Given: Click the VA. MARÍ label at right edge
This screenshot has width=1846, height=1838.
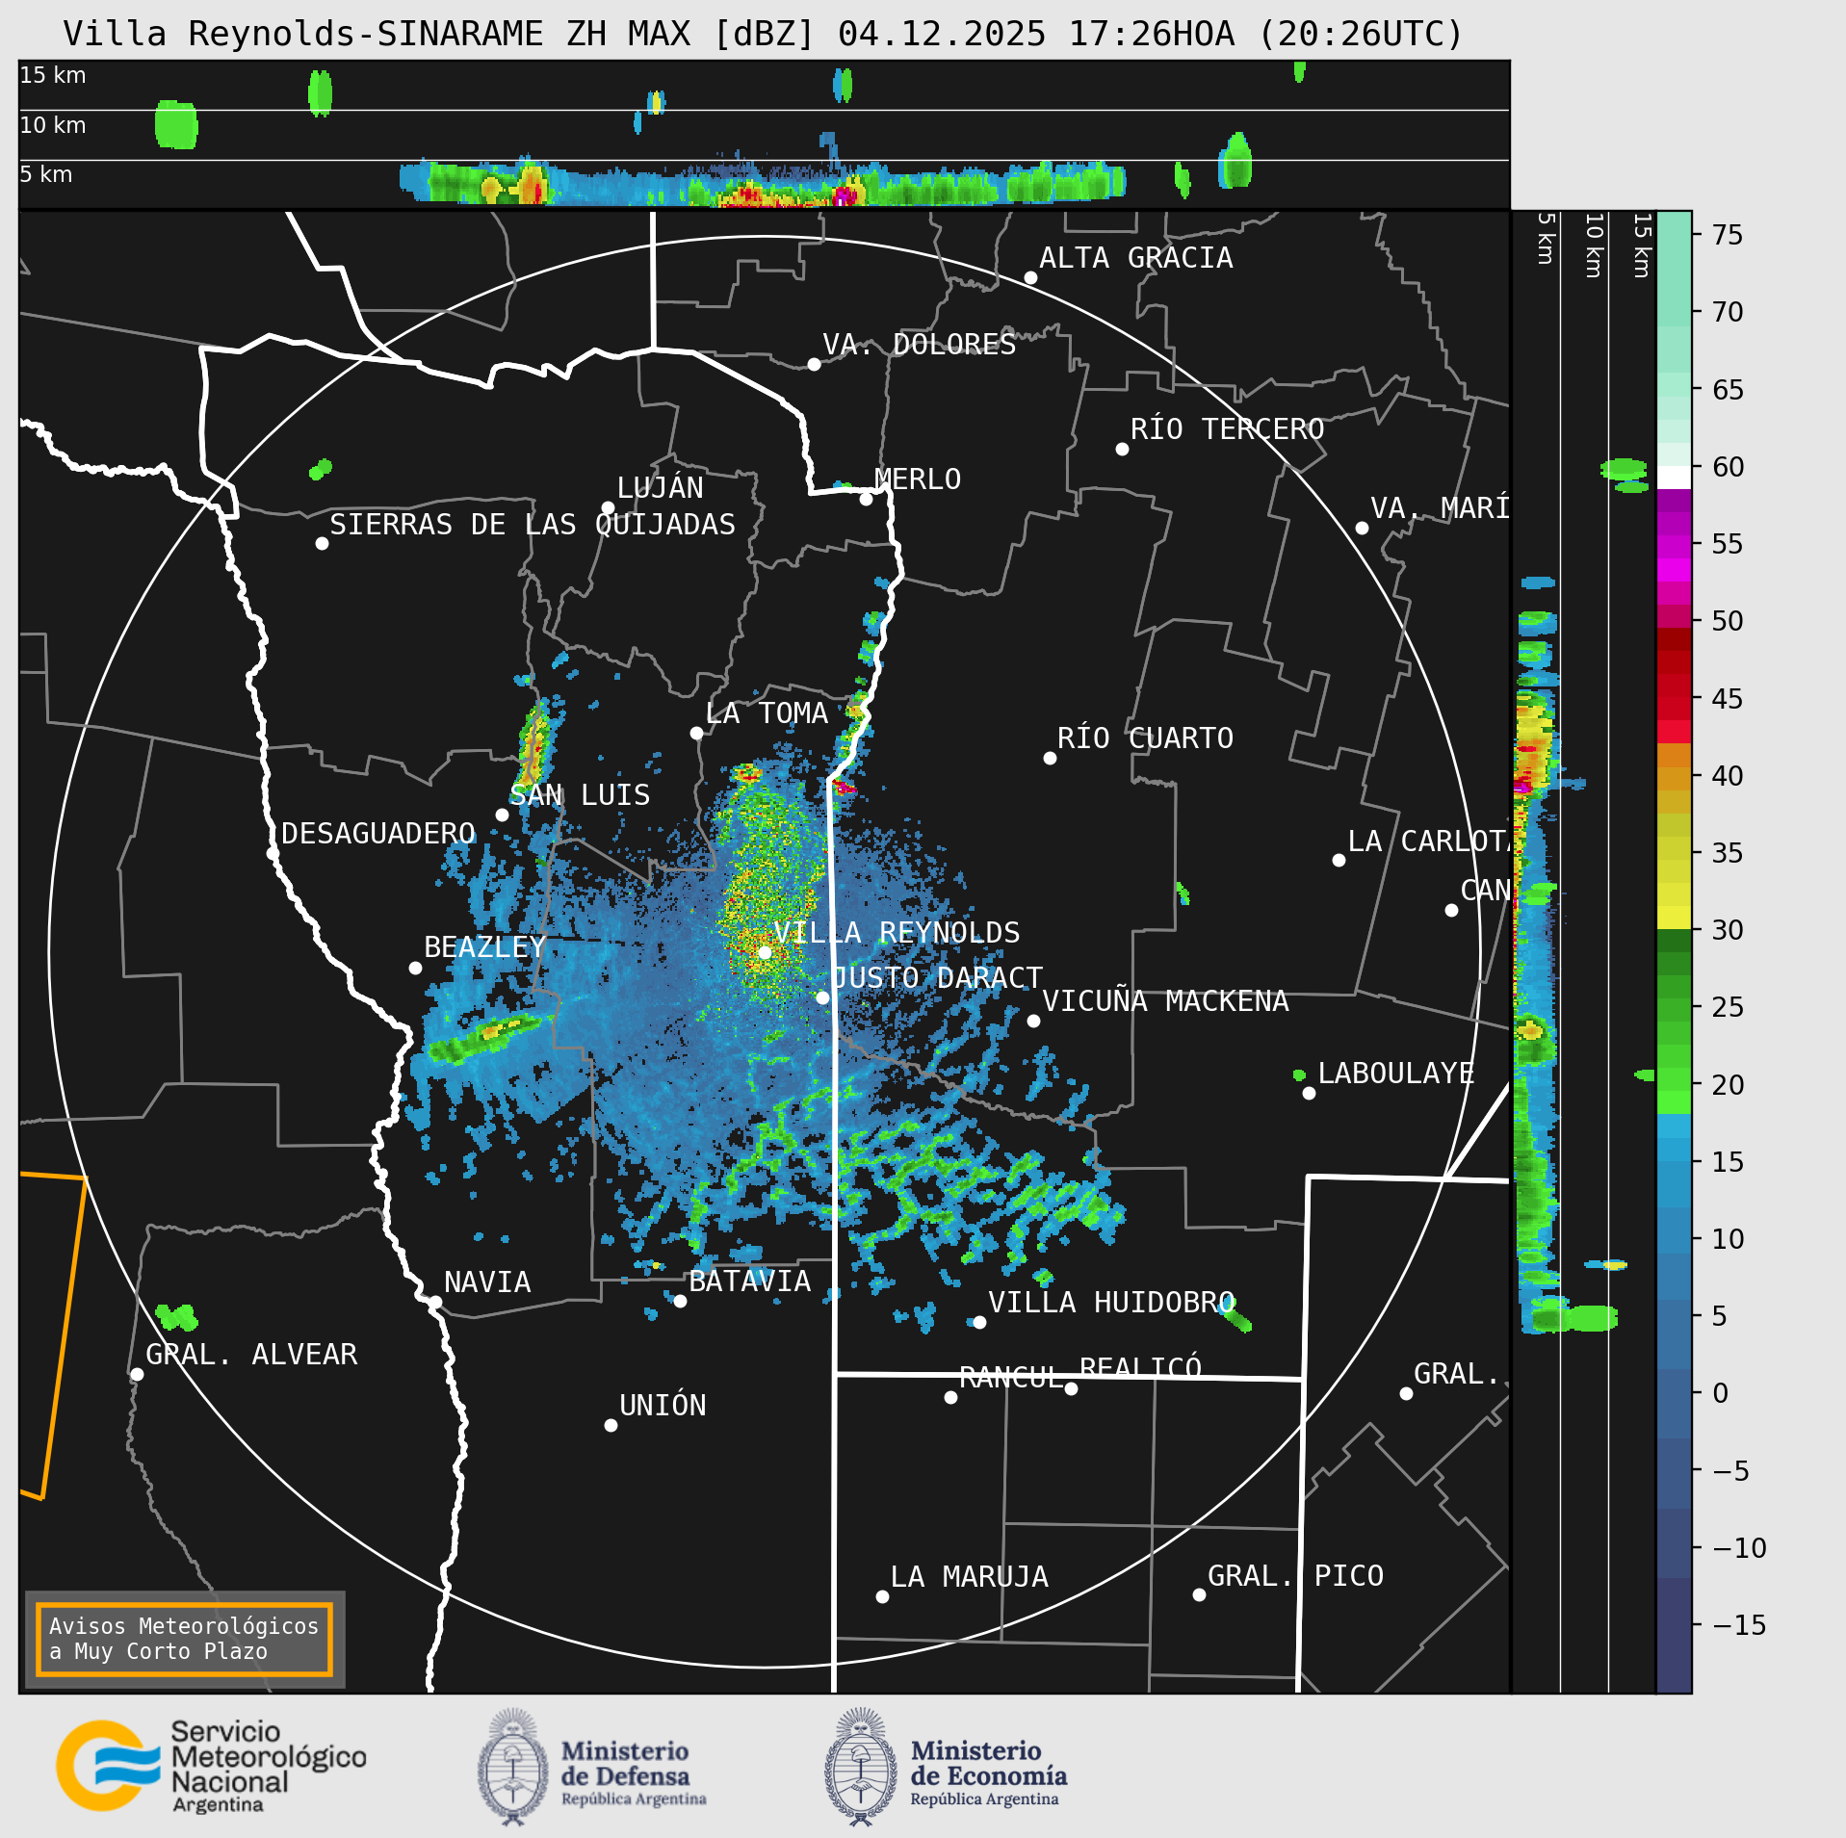Looking at the screenshot, I should point(1440,508).
